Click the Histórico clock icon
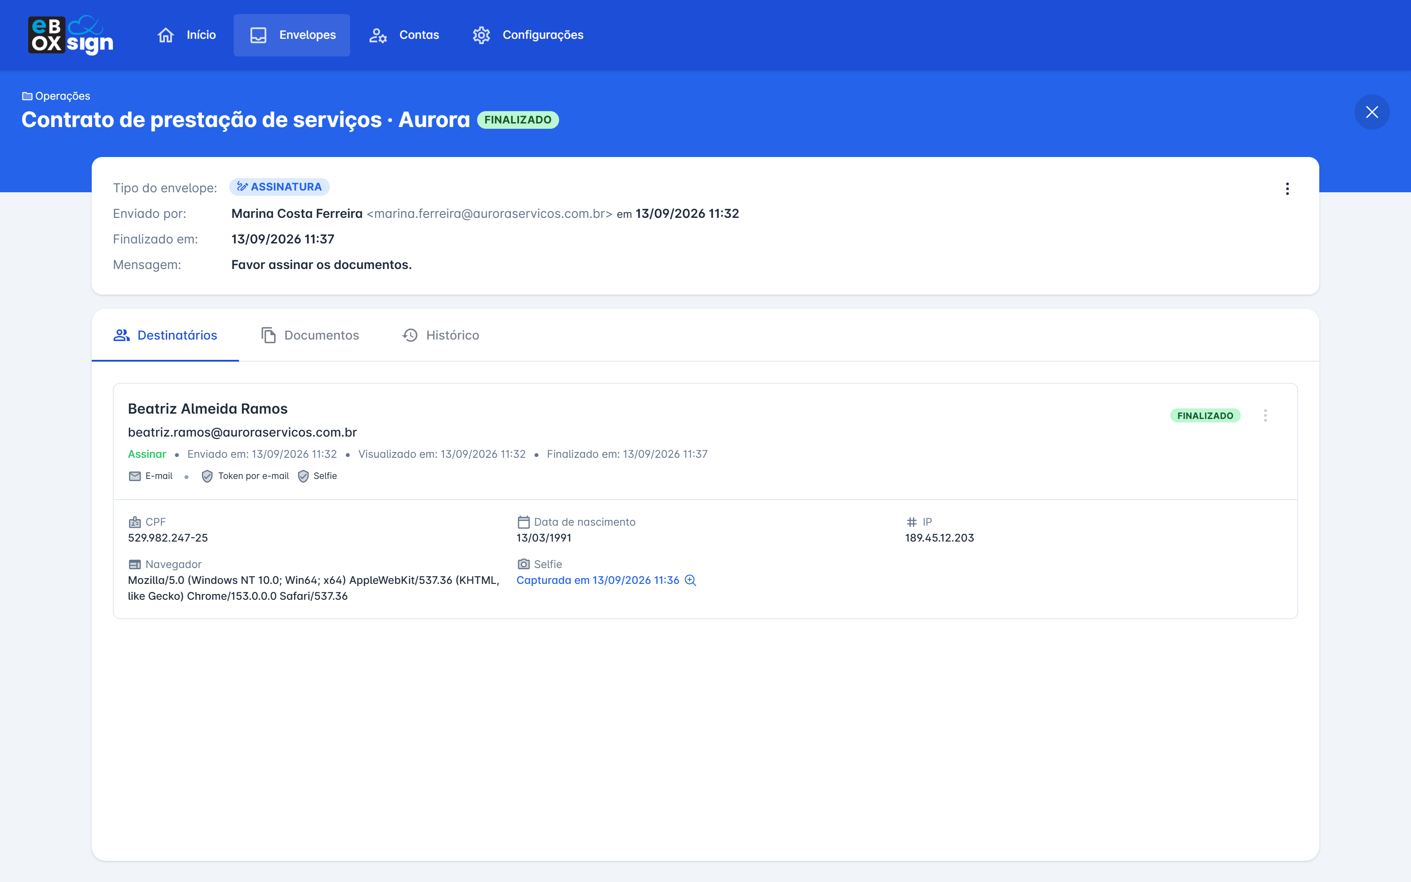This screenshot has width=1411, height=882. [411, 336]
